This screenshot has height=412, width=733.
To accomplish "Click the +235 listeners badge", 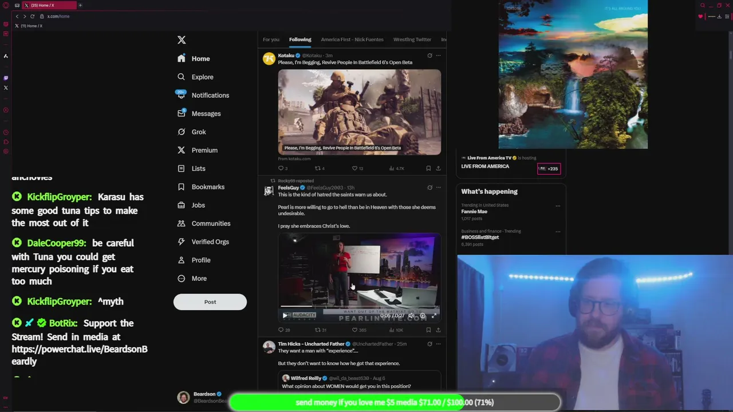I will tap(549, 169).
